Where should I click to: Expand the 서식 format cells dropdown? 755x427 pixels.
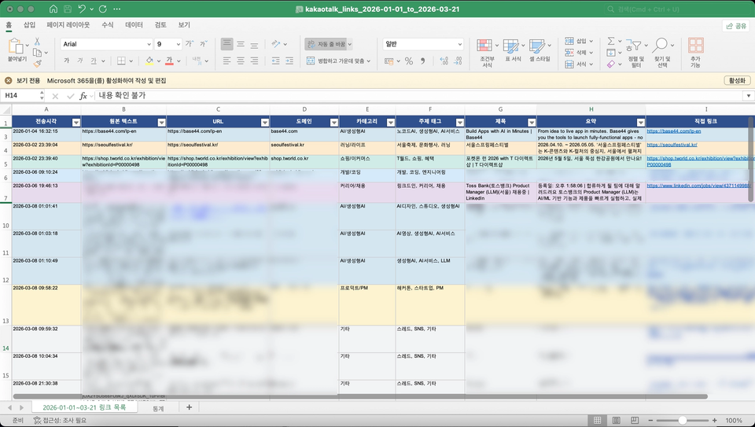coord(591,64)
